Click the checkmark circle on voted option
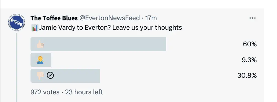This screenshot has width=277, height=102. click(50, 76)
